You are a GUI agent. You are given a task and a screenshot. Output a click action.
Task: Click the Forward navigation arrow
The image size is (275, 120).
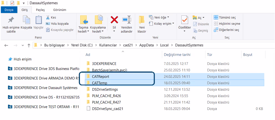click(16, 45)
